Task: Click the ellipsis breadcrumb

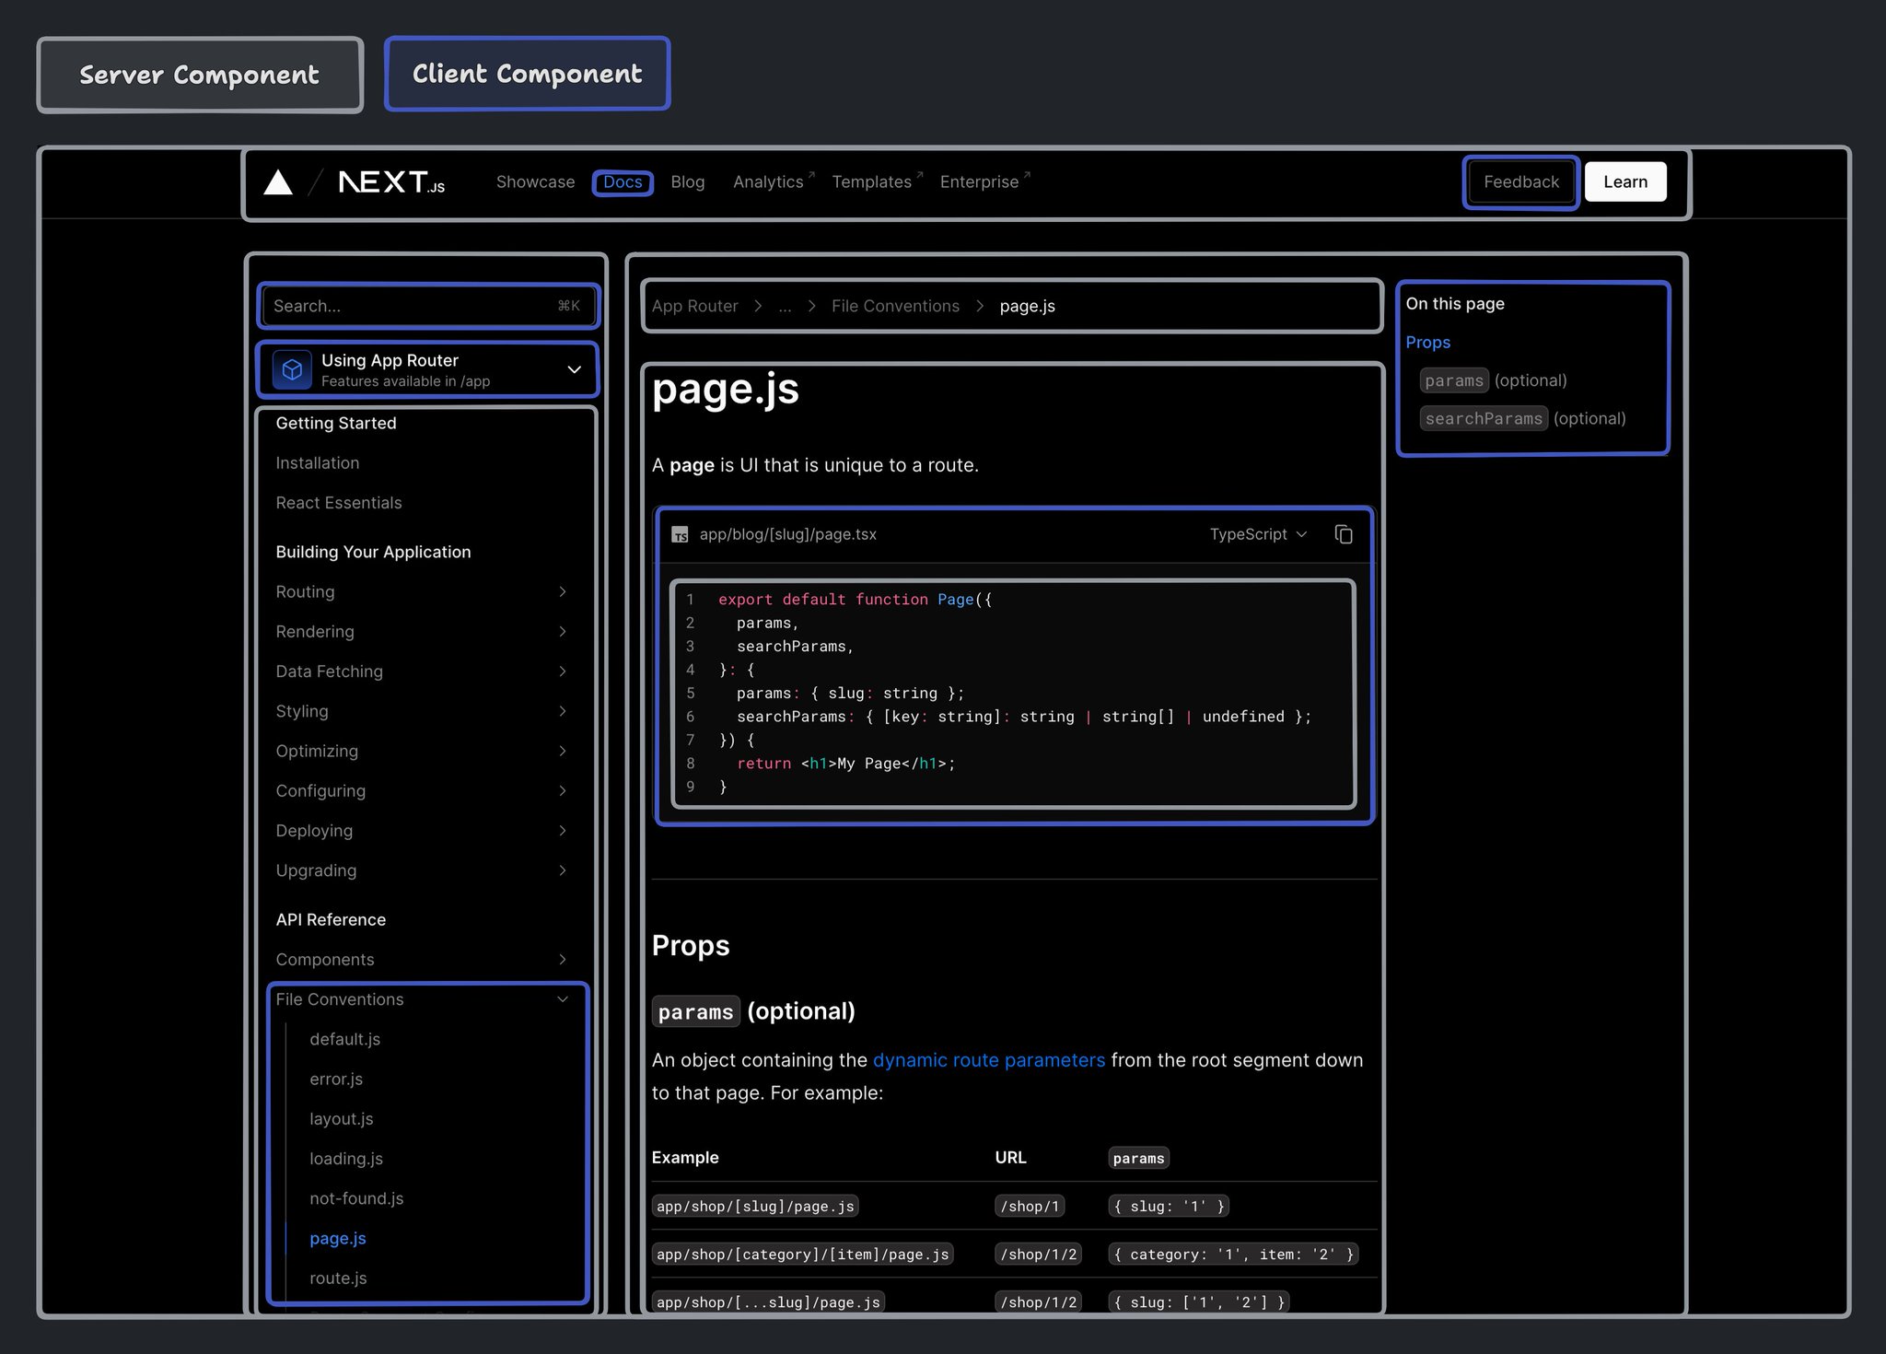Action: (x=785, y=307)
